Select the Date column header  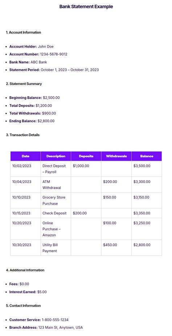click(x=25, y=156)
